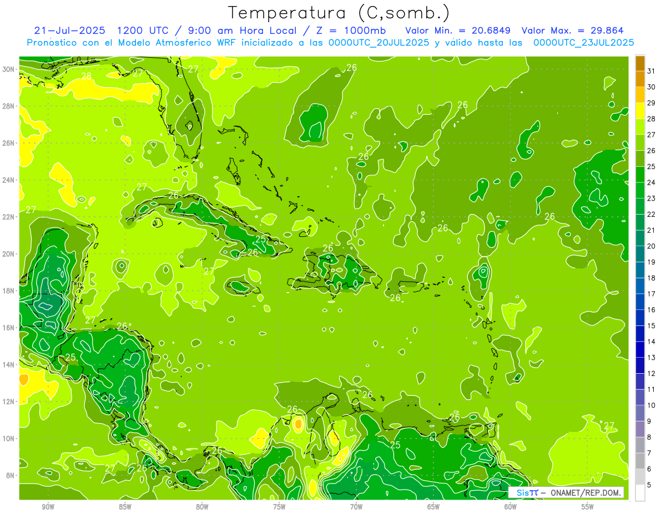Screen dimensions: 666x514
Task: Click the "22" color scale label
Action: 652,214
